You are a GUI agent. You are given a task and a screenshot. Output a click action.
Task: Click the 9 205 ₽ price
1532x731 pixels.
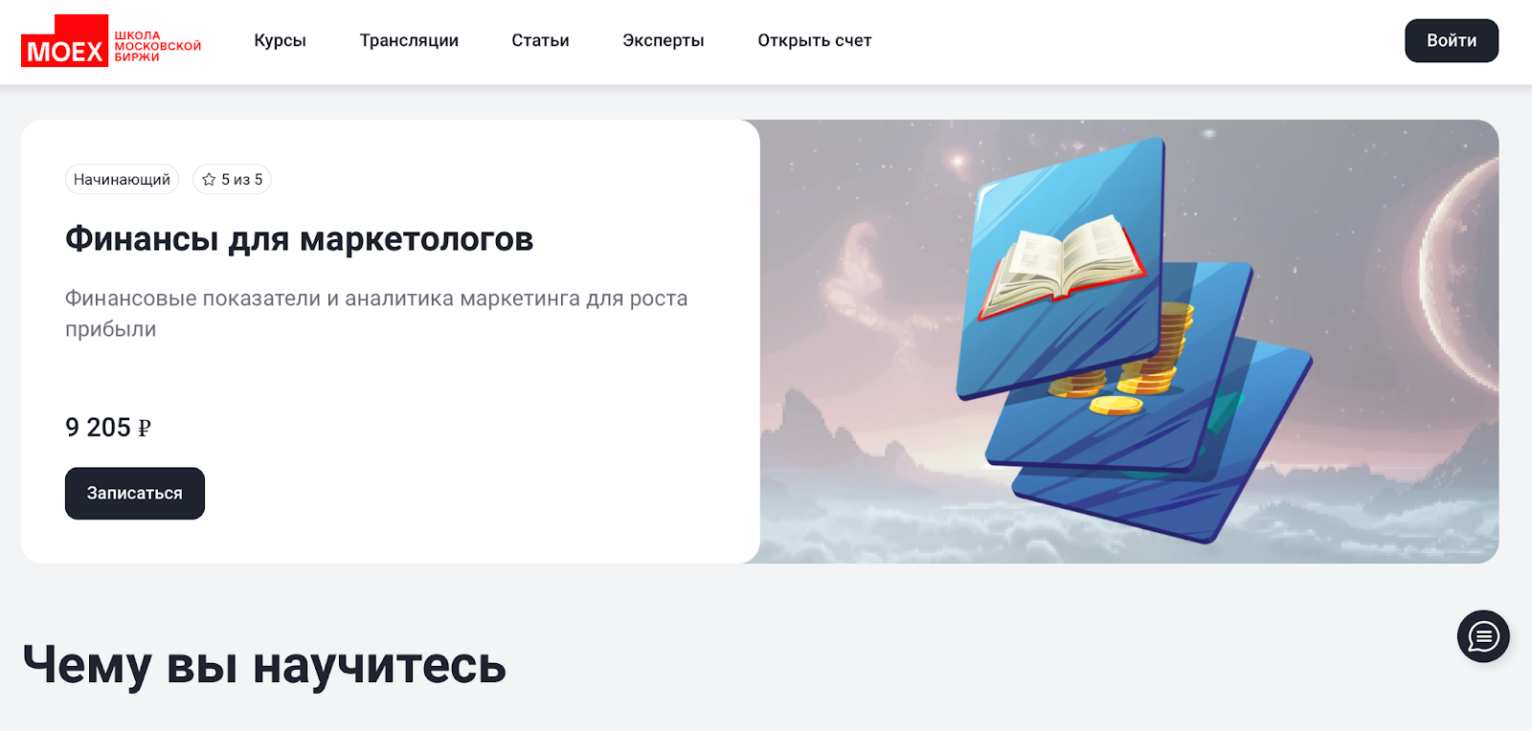[x=108, y=428]
